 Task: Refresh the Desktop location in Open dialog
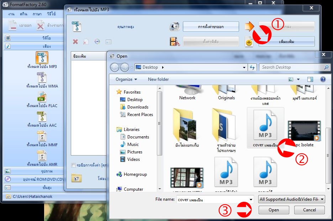click(252, 67)
